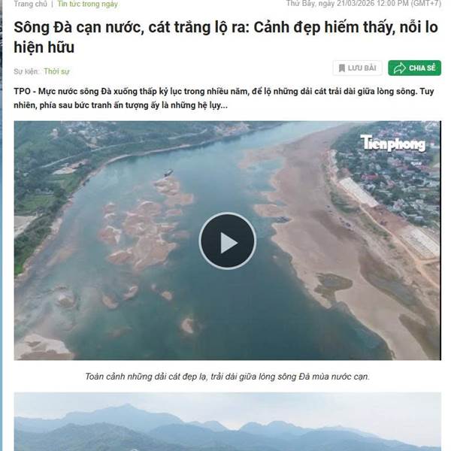Click the bookmark icon in Lưu bài
Viewport: 451px width, 451px height.
(x=342, y=68)
